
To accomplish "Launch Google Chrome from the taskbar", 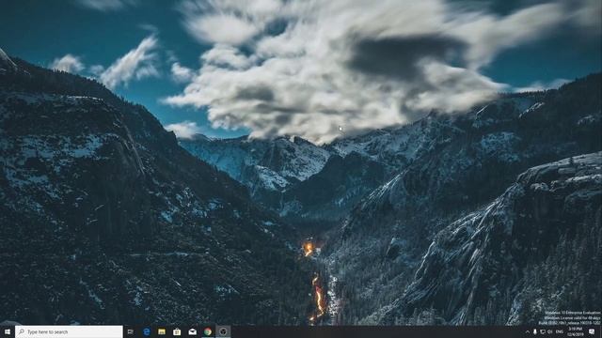I will [208, 331].
